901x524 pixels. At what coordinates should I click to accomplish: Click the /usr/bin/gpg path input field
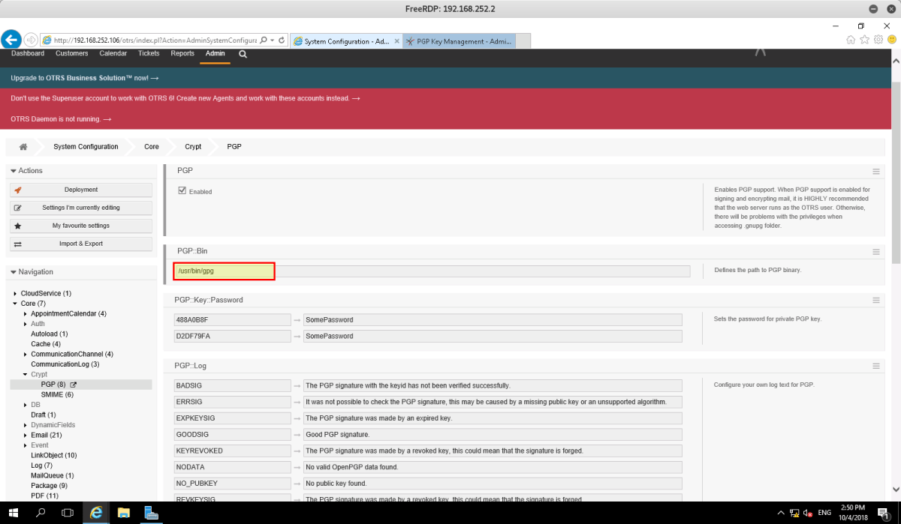click(224, 271)
